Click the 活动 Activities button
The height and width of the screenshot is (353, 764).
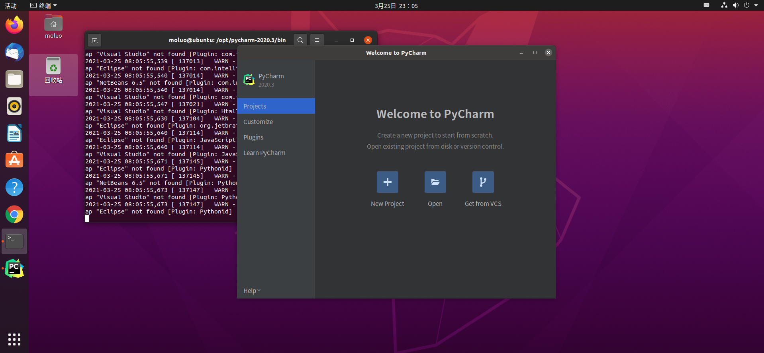click(x=11, y=6)
